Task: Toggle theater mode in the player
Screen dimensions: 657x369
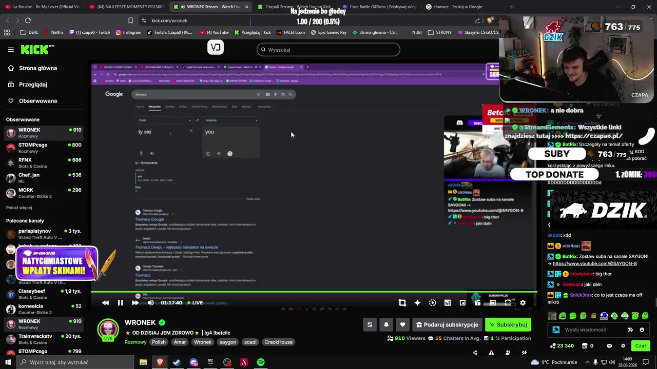Action: pos(493,303)
